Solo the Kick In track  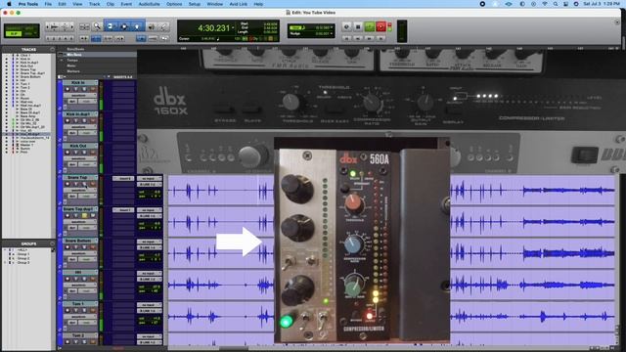pyautogui.click(x=84, y=89)
